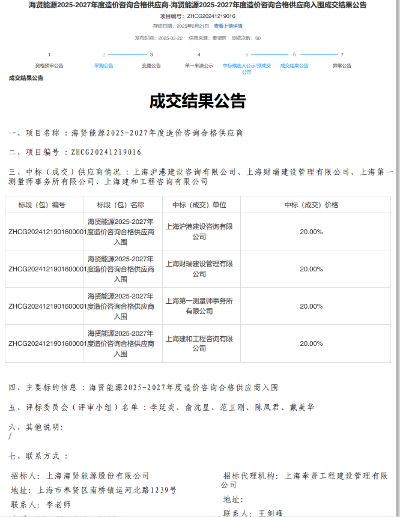Click step number 4 in the progress bar
Image resolution: width=400 pixels, height=517 pixels.
[199, 55]
